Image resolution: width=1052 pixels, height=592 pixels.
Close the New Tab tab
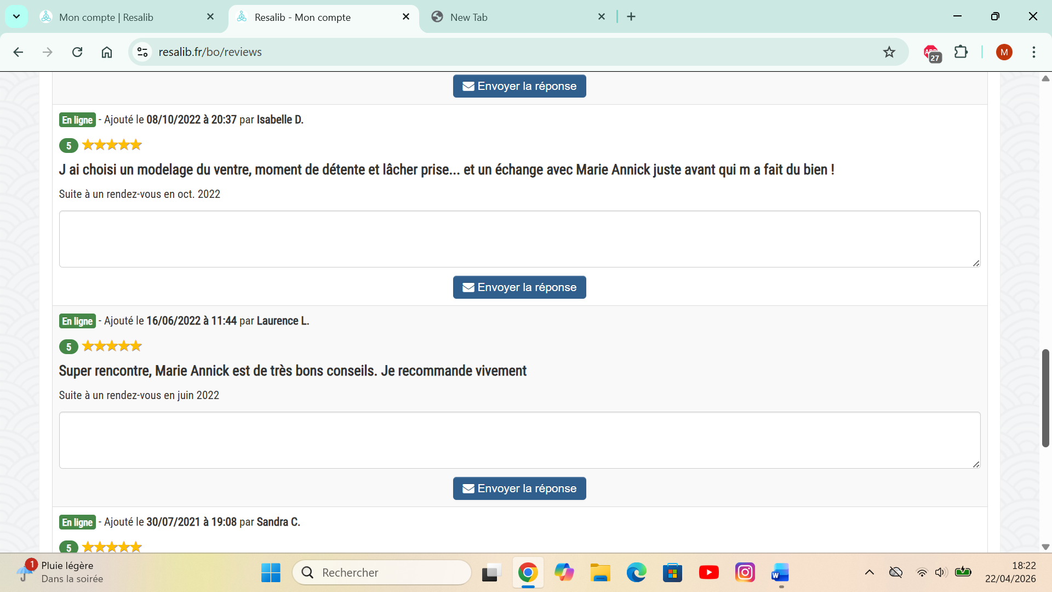pos(602,17)
